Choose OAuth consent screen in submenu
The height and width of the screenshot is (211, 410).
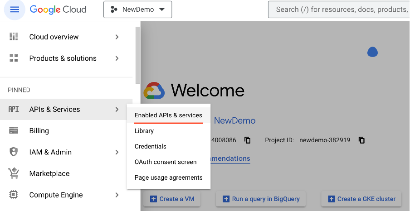click(x=166, y=162)
